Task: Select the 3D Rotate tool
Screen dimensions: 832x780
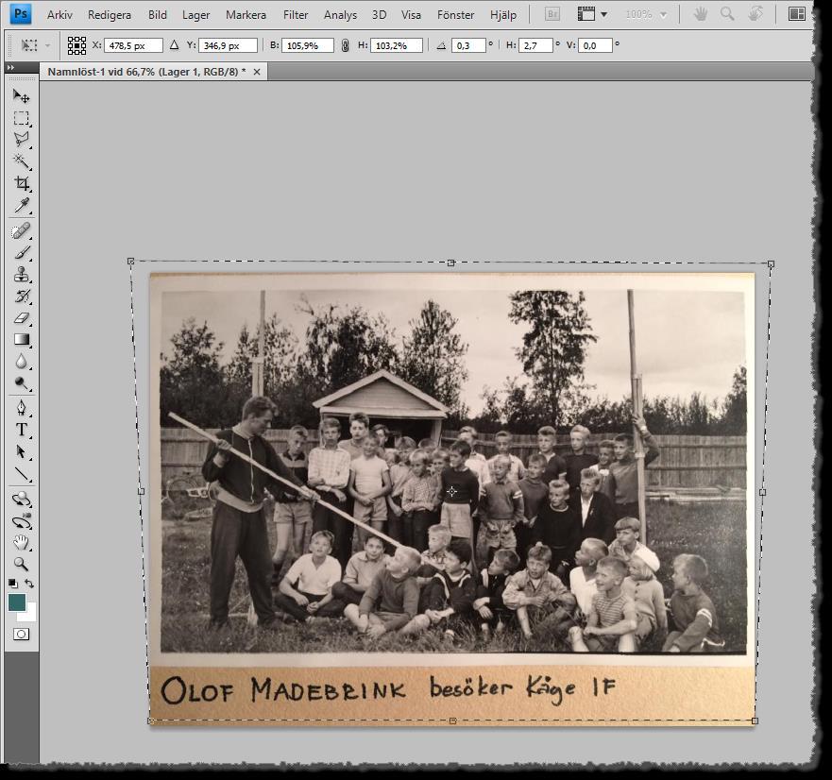Action: tap(21, 500)
